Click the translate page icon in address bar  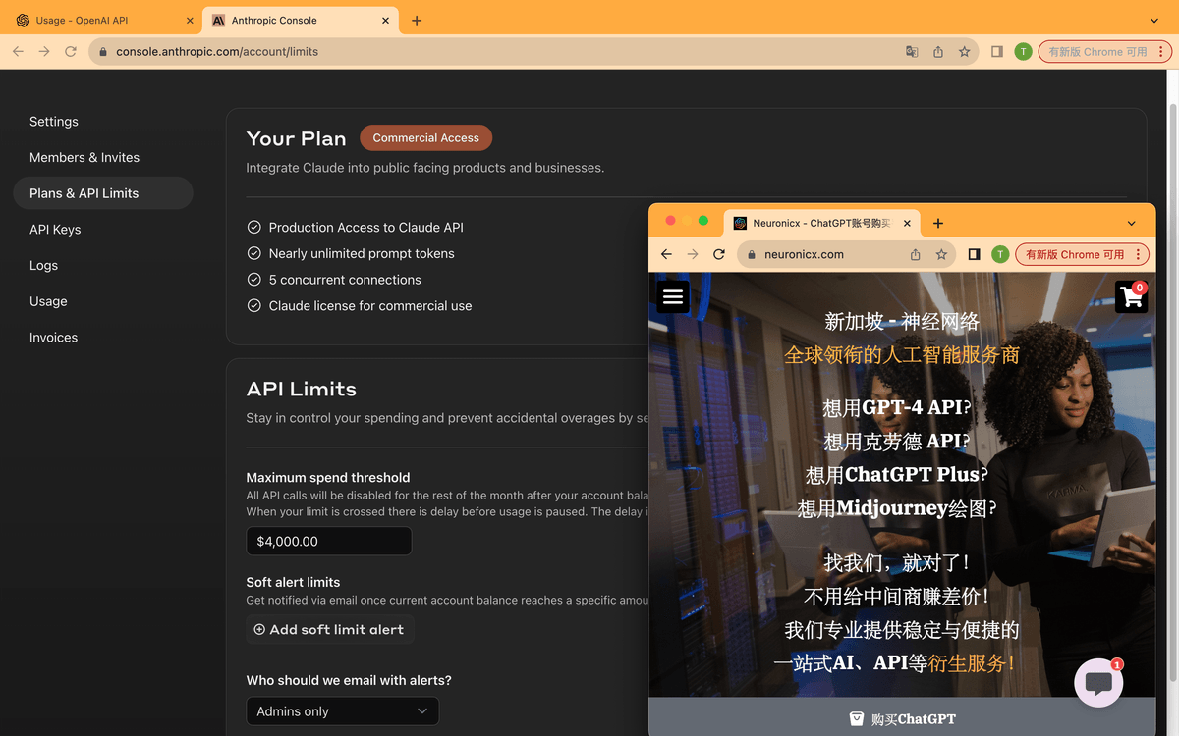(x=912, y=52)
